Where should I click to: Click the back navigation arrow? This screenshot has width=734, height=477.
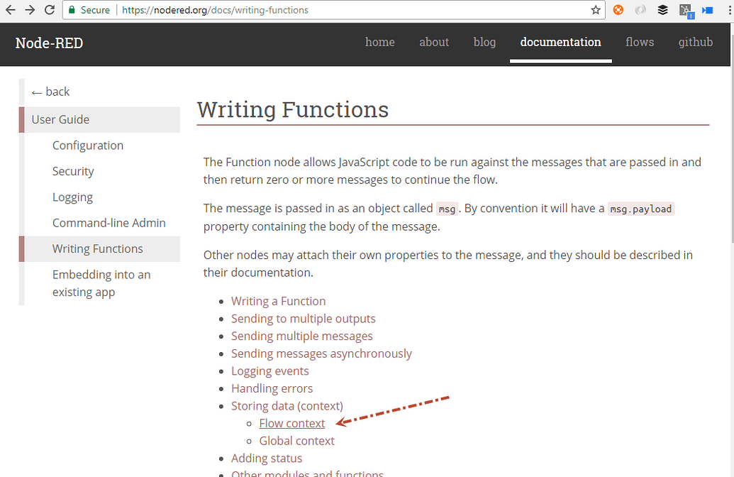(x=9, y=10)
